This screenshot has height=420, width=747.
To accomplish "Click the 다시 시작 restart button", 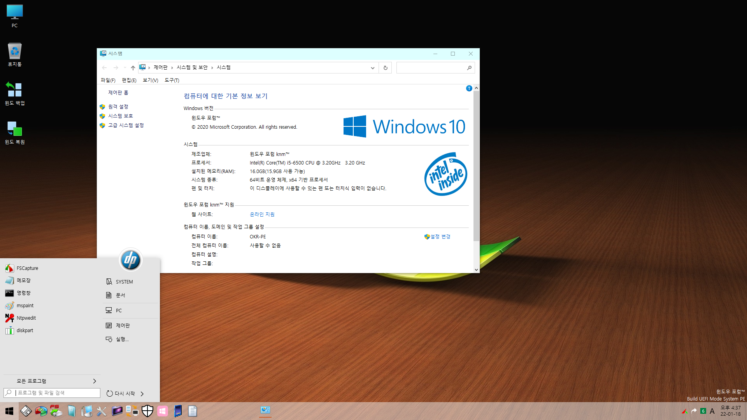I will [121, 394].
